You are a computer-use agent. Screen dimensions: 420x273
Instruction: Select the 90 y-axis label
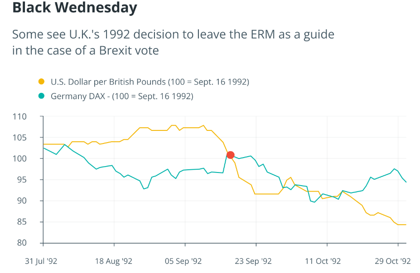[x=34, y=201]
